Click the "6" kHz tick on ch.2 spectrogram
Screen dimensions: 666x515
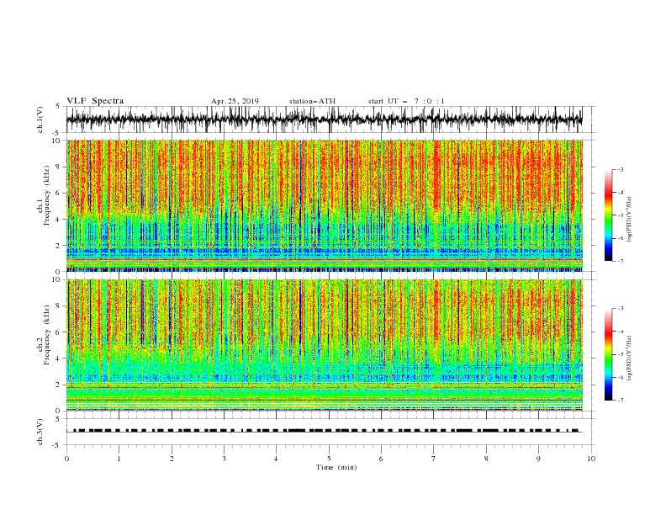(x=58, y=332)
